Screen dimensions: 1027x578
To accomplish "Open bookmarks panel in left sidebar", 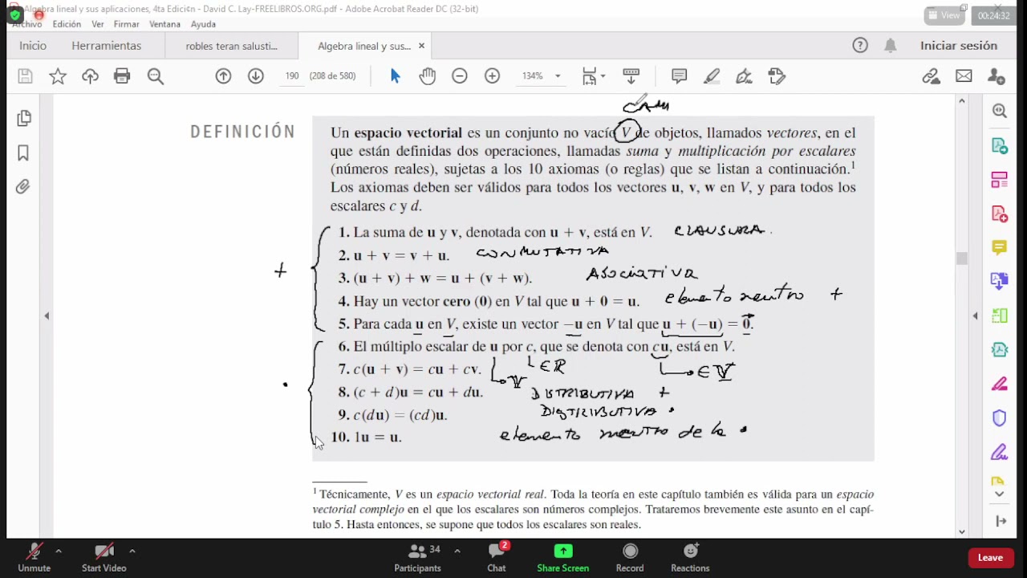I will [x=23, y=153].
